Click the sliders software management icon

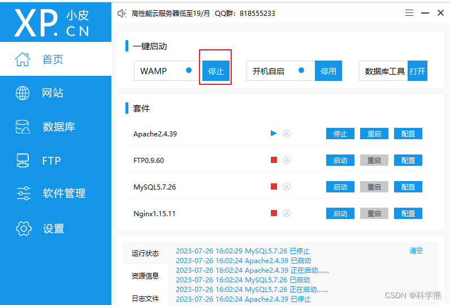[x=24, y=194]
